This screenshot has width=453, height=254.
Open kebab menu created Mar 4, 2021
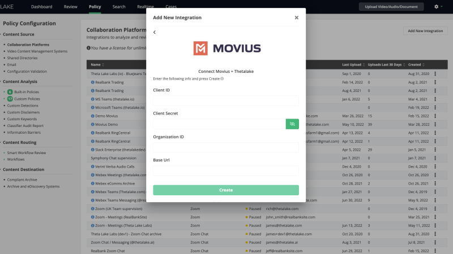click(x=435, y=99)
